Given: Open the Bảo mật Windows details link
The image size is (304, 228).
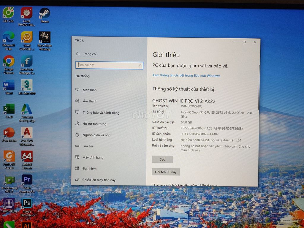Looking at the screenshot, I should [x=186, y=76].
